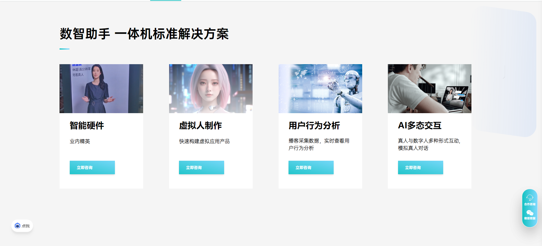542x246 pixels.
Task: Click the 真人与数字人多种形式互动 description
Action: pos(429,144)
